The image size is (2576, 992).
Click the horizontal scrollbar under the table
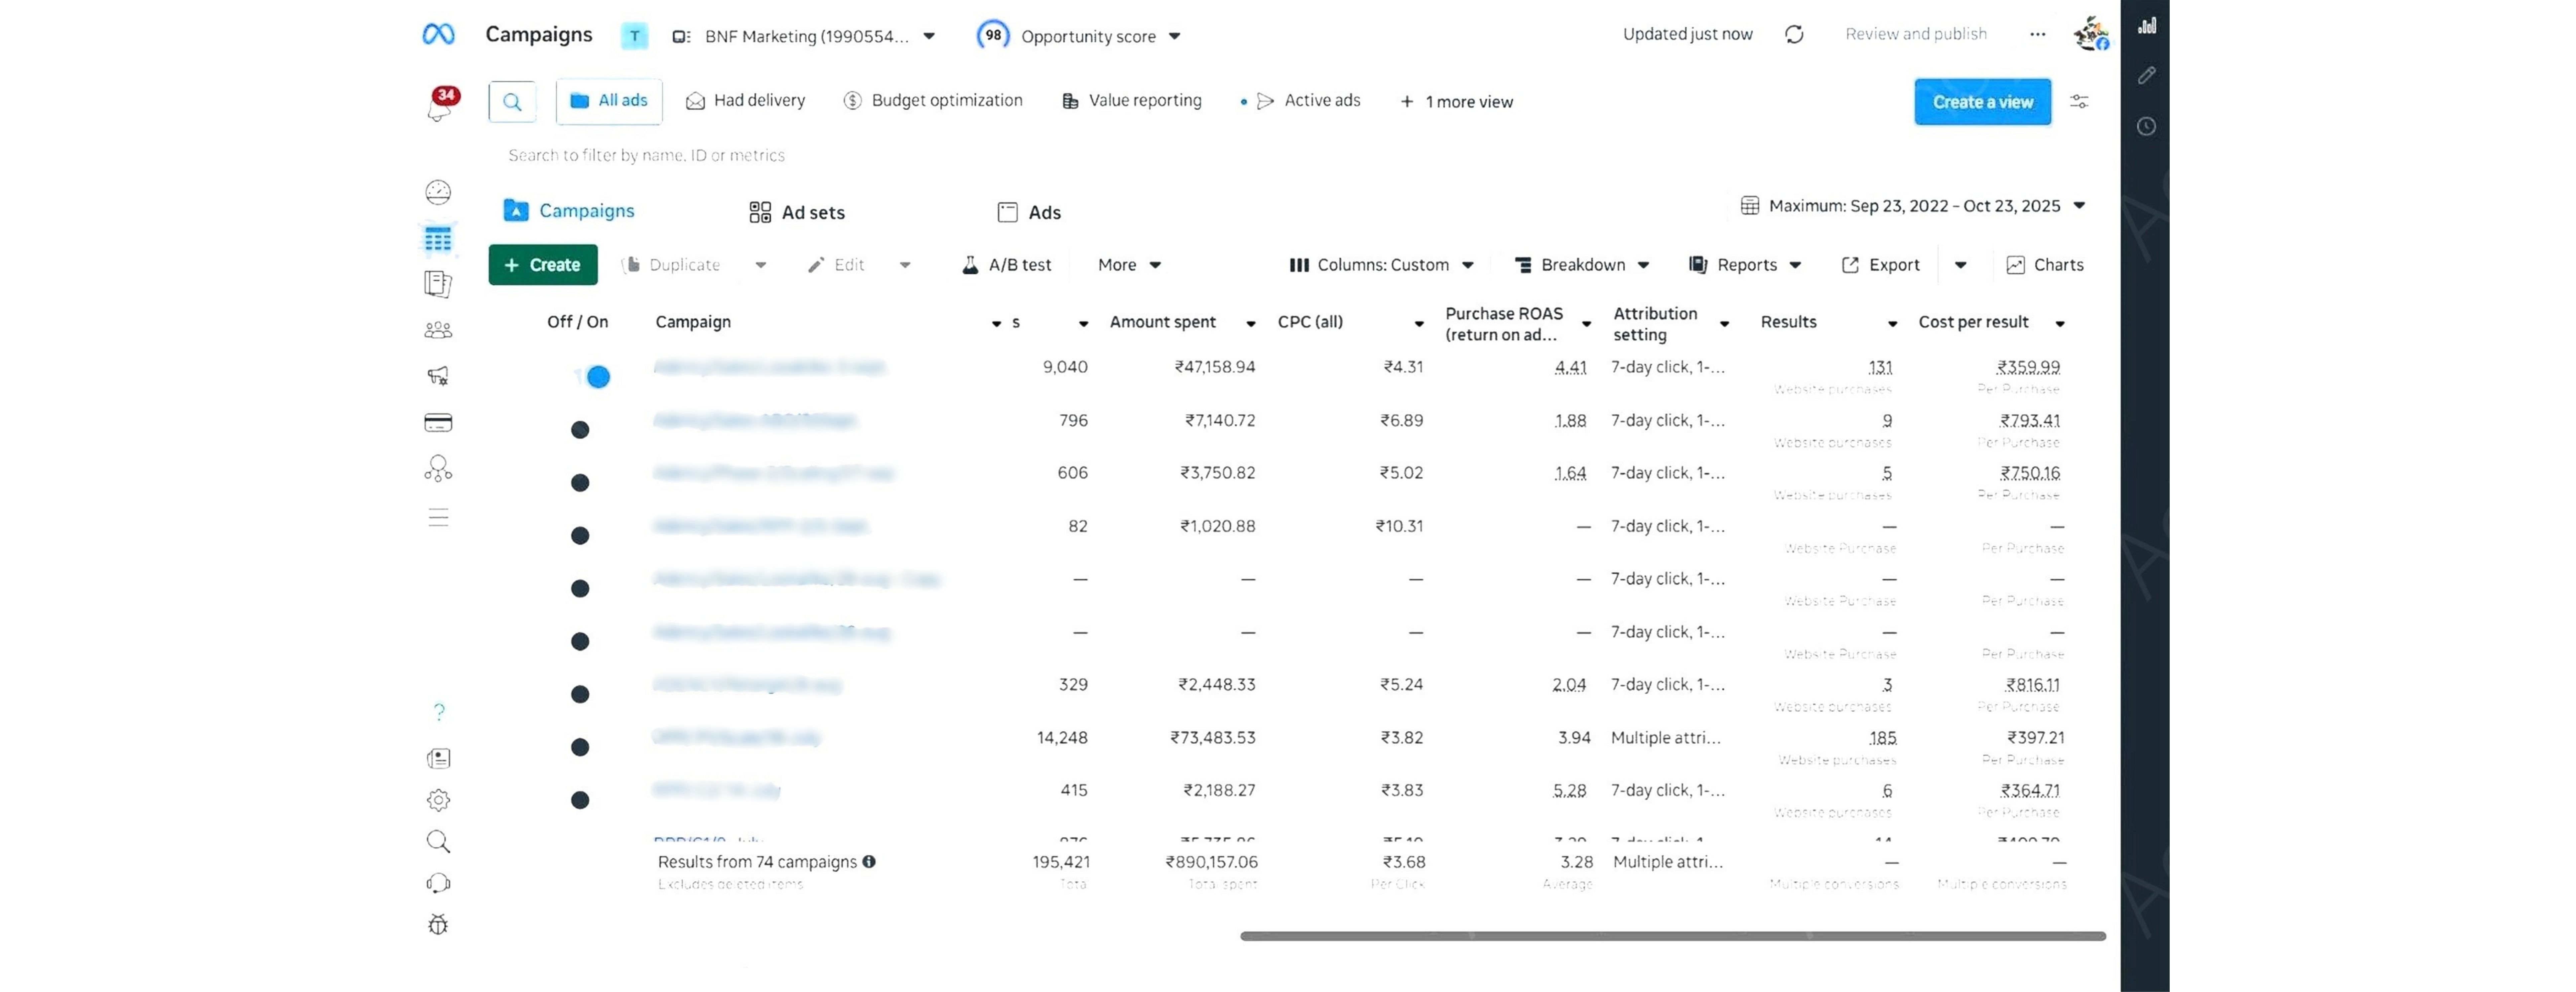point(1673,936)
